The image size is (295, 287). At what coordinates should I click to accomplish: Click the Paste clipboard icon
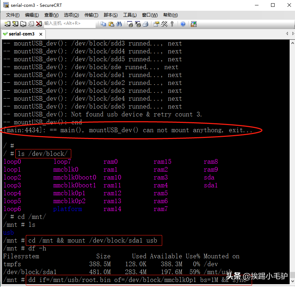coord(111,24)
